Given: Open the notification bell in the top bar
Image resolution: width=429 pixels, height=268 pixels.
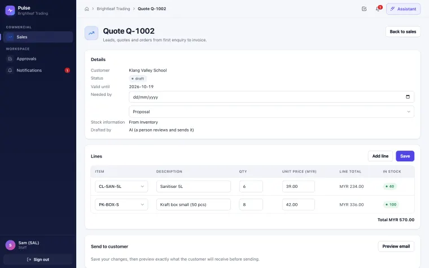Looking at the screenshot, I should (x=378, y=9).
